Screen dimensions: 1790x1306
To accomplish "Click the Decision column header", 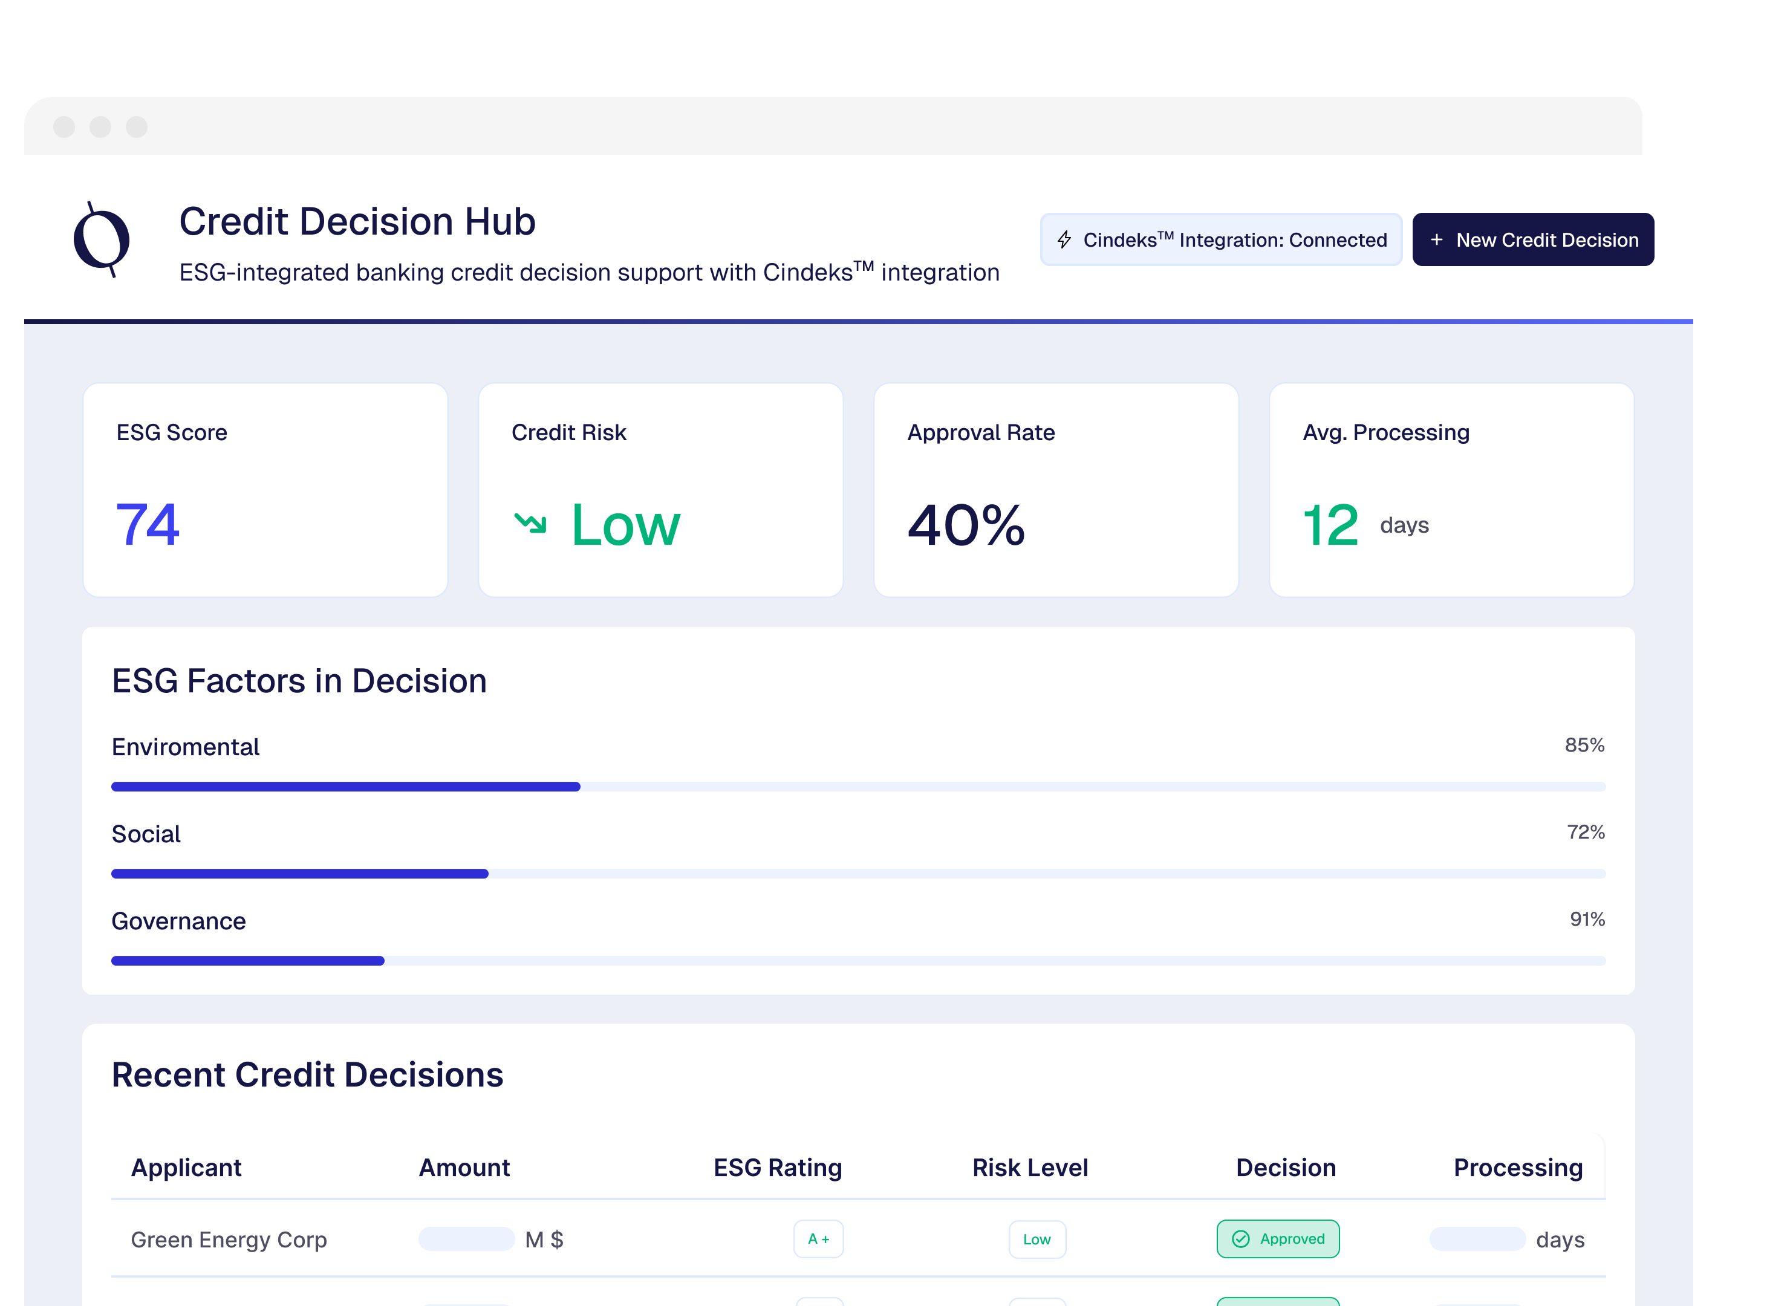I will [x=1286, y=1168].
